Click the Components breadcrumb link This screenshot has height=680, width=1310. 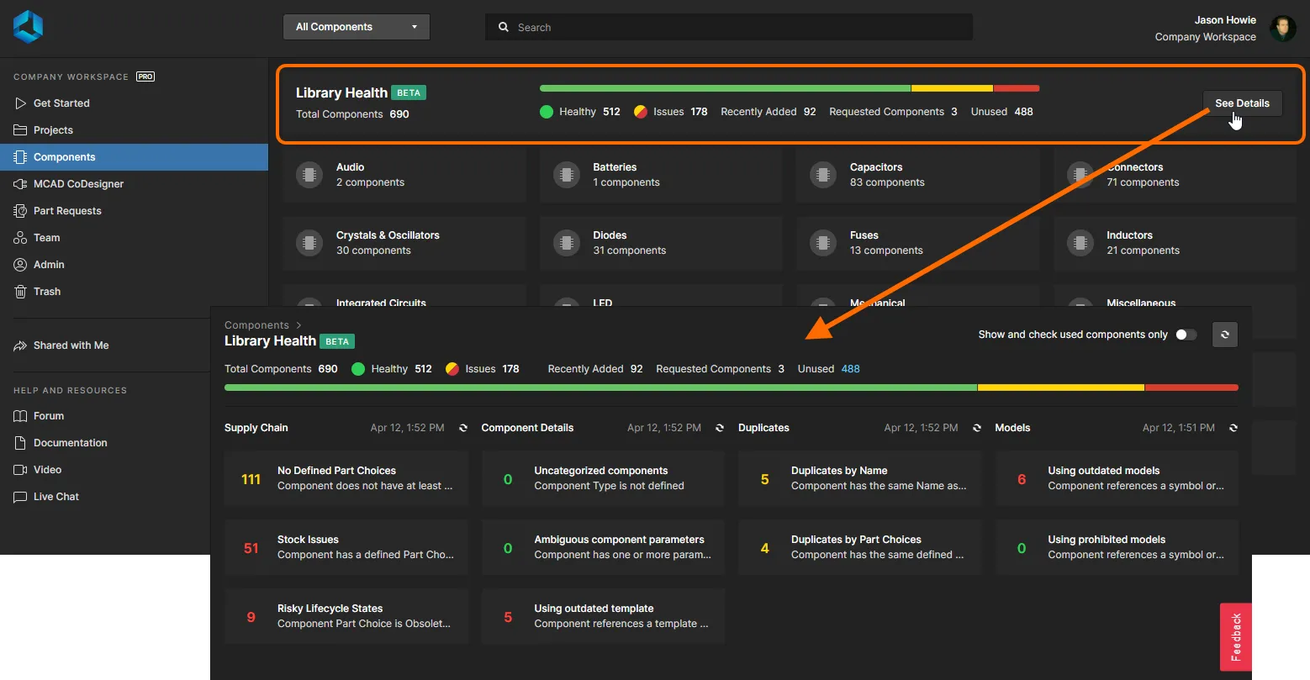pos(256,325)
